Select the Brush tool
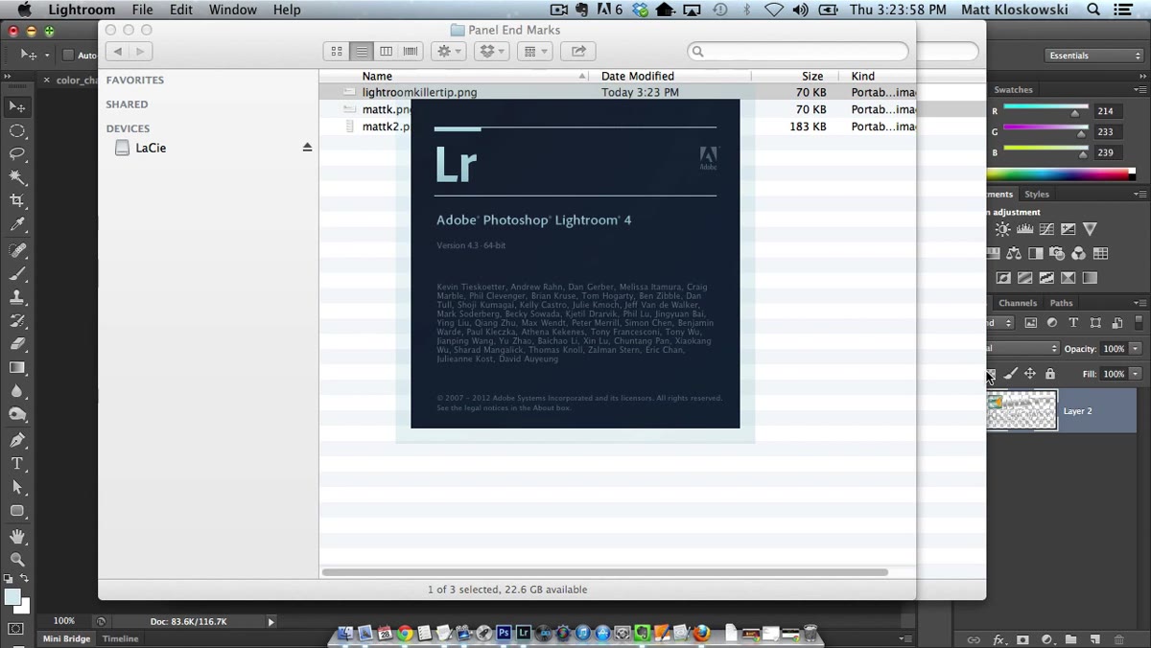Image resolution: width=1151 pixels, height=648 pixels. point(17,274)
